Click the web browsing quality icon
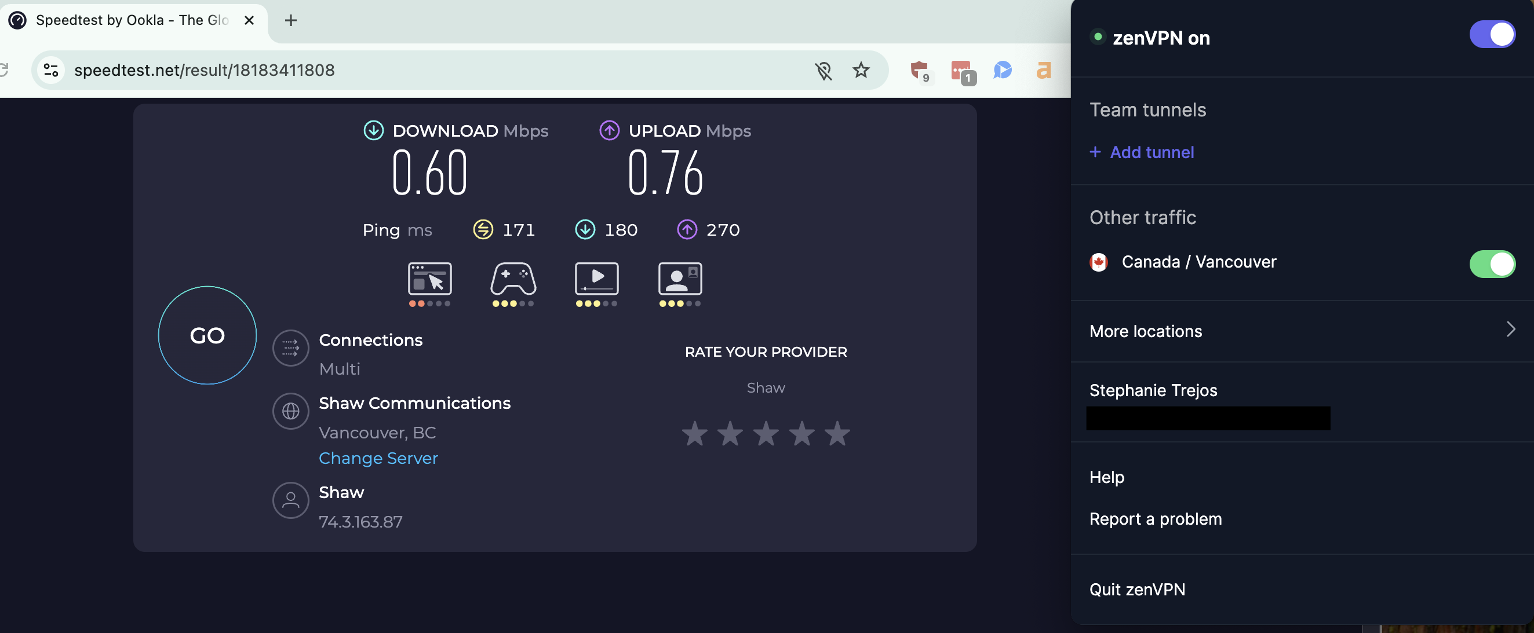Viewport: 1534px width, 633px height. [x=429, y=279]
